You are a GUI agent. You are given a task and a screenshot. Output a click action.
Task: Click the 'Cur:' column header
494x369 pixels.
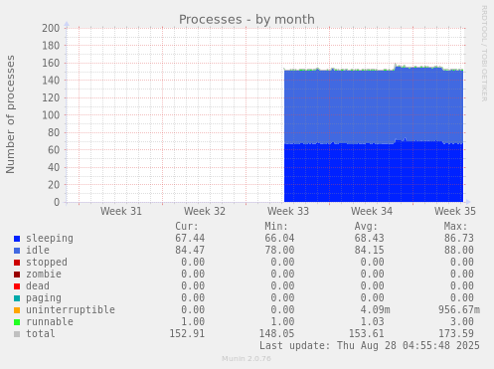click(187, 227)
